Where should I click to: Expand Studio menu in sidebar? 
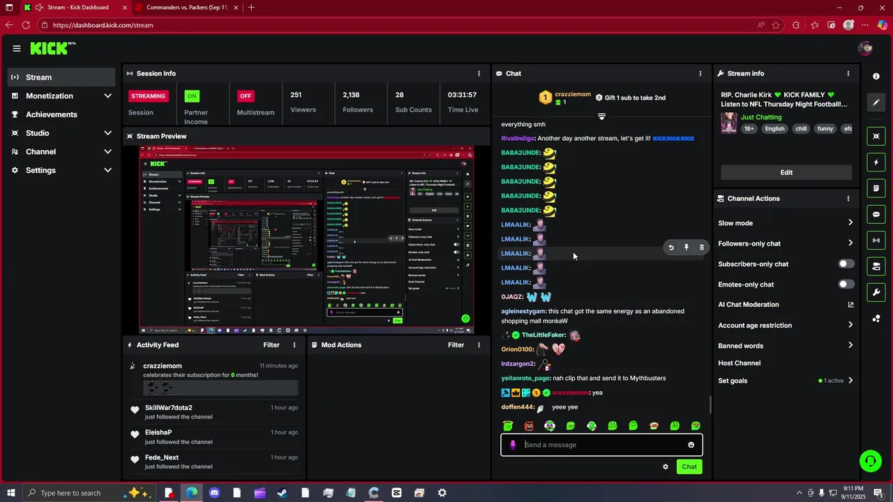coord(107,133)
